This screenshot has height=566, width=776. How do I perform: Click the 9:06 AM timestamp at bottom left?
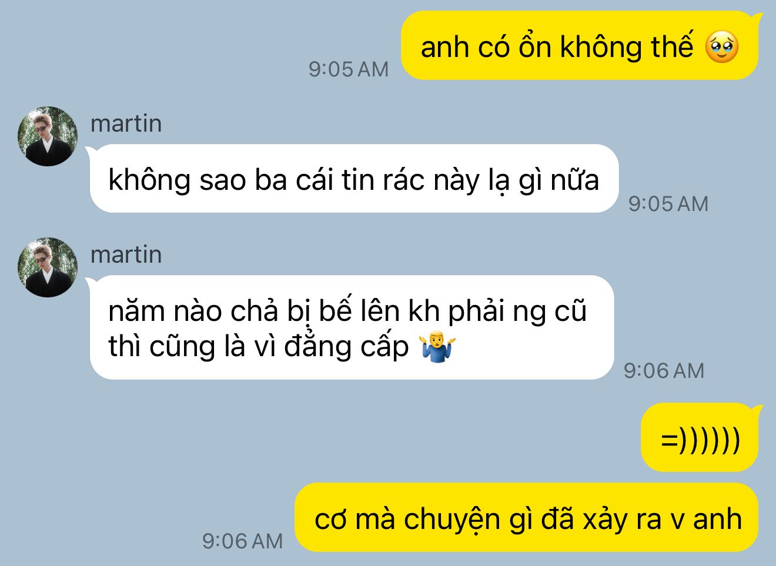coord(242,541)
